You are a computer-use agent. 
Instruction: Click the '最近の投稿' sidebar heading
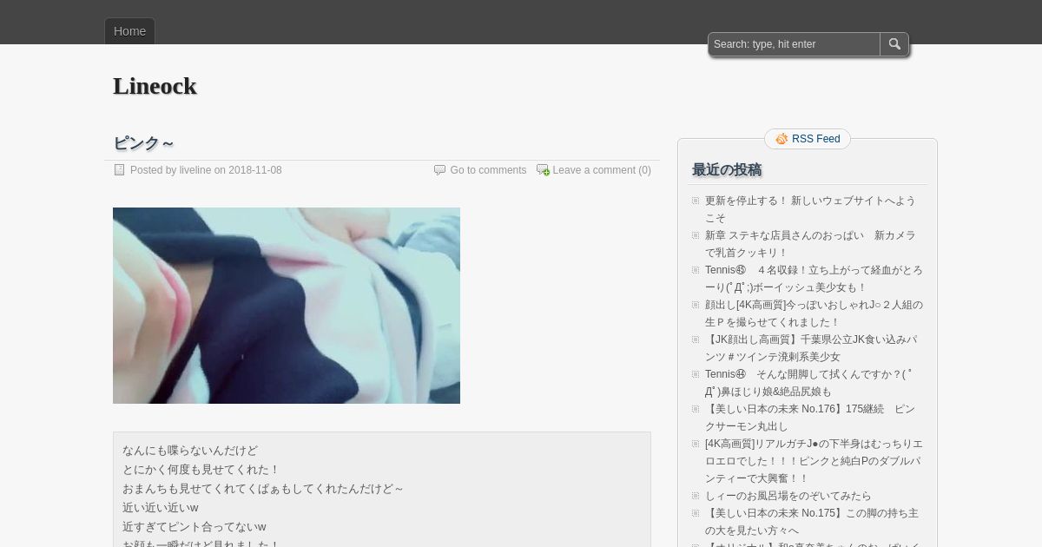727,169
